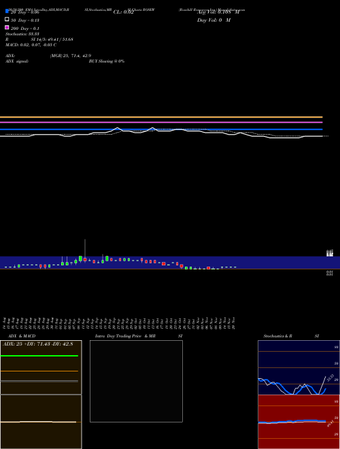340x449 pixels.
Task: Click the 'Intra Day Trading Price & MR' title
Action: [x=125, y=336]
